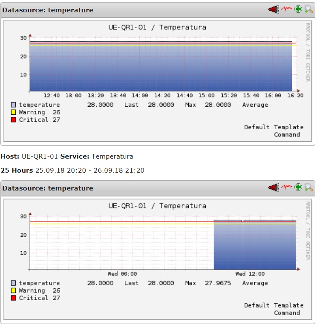This screenshot has height=324, width=317.
Task: Zoom the upper graph with the magnifier icon
Action: (308, 9)
